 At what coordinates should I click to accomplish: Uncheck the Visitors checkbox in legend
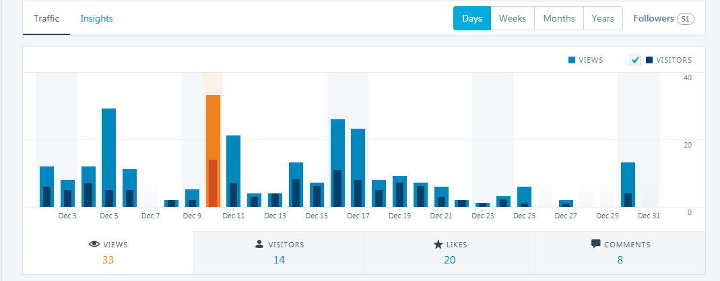[634, 61]
